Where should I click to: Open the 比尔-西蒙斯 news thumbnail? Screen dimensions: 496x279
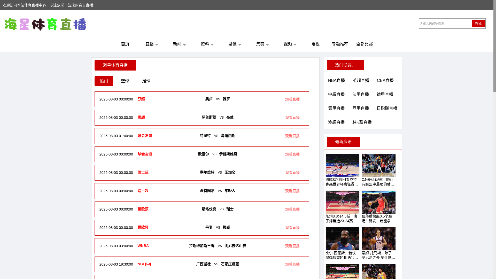tap(342, 239)
